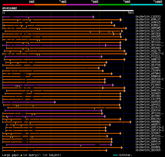Select the UniRef100_Q5I2R0 hit label
The image size is (165, 157).
click(148, 96)
